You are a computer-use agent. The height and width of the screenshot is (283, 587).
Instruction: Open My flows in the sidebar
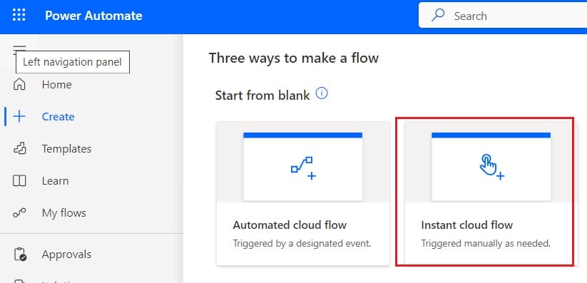(64, 213)
